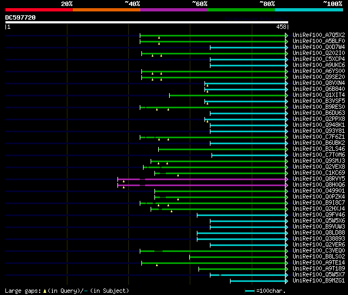
Task: Click the purple alignment bar for Q8H0Q6
Action: coord(202,185)
